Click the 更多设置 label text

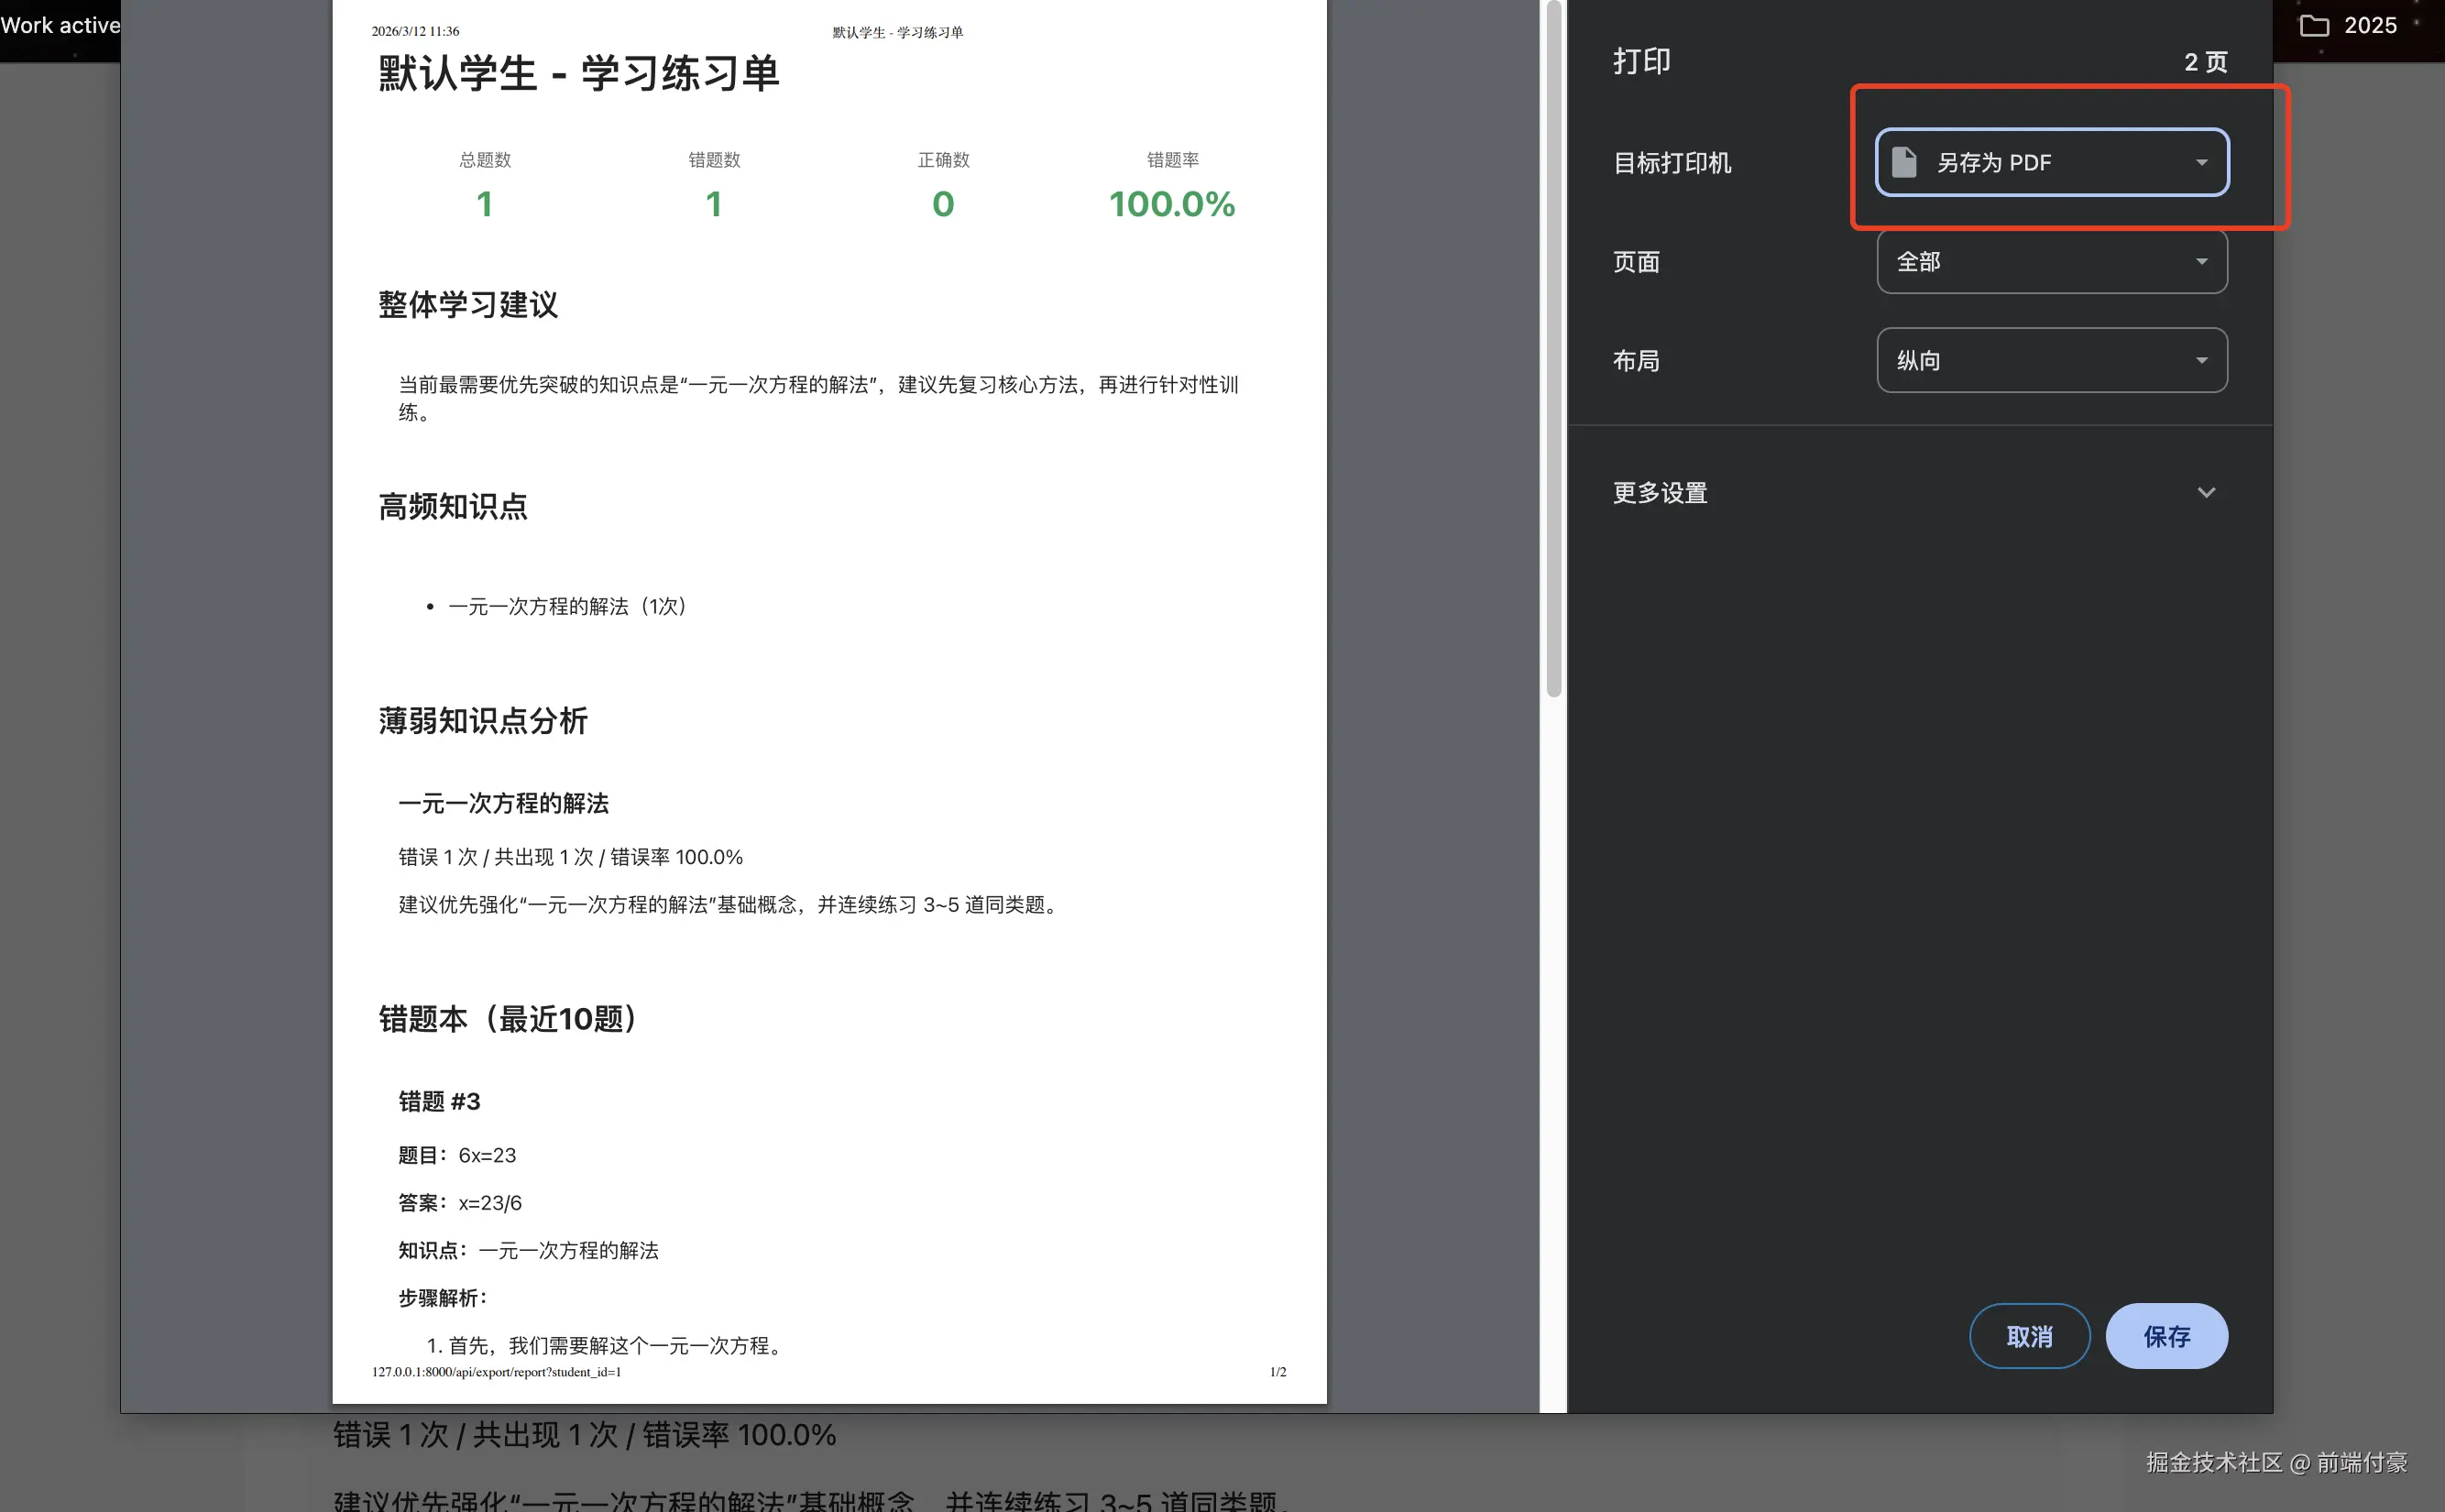coord(1660,492)
